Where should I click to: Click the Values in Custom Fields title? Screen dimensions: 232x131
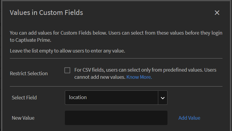point(46,13)
